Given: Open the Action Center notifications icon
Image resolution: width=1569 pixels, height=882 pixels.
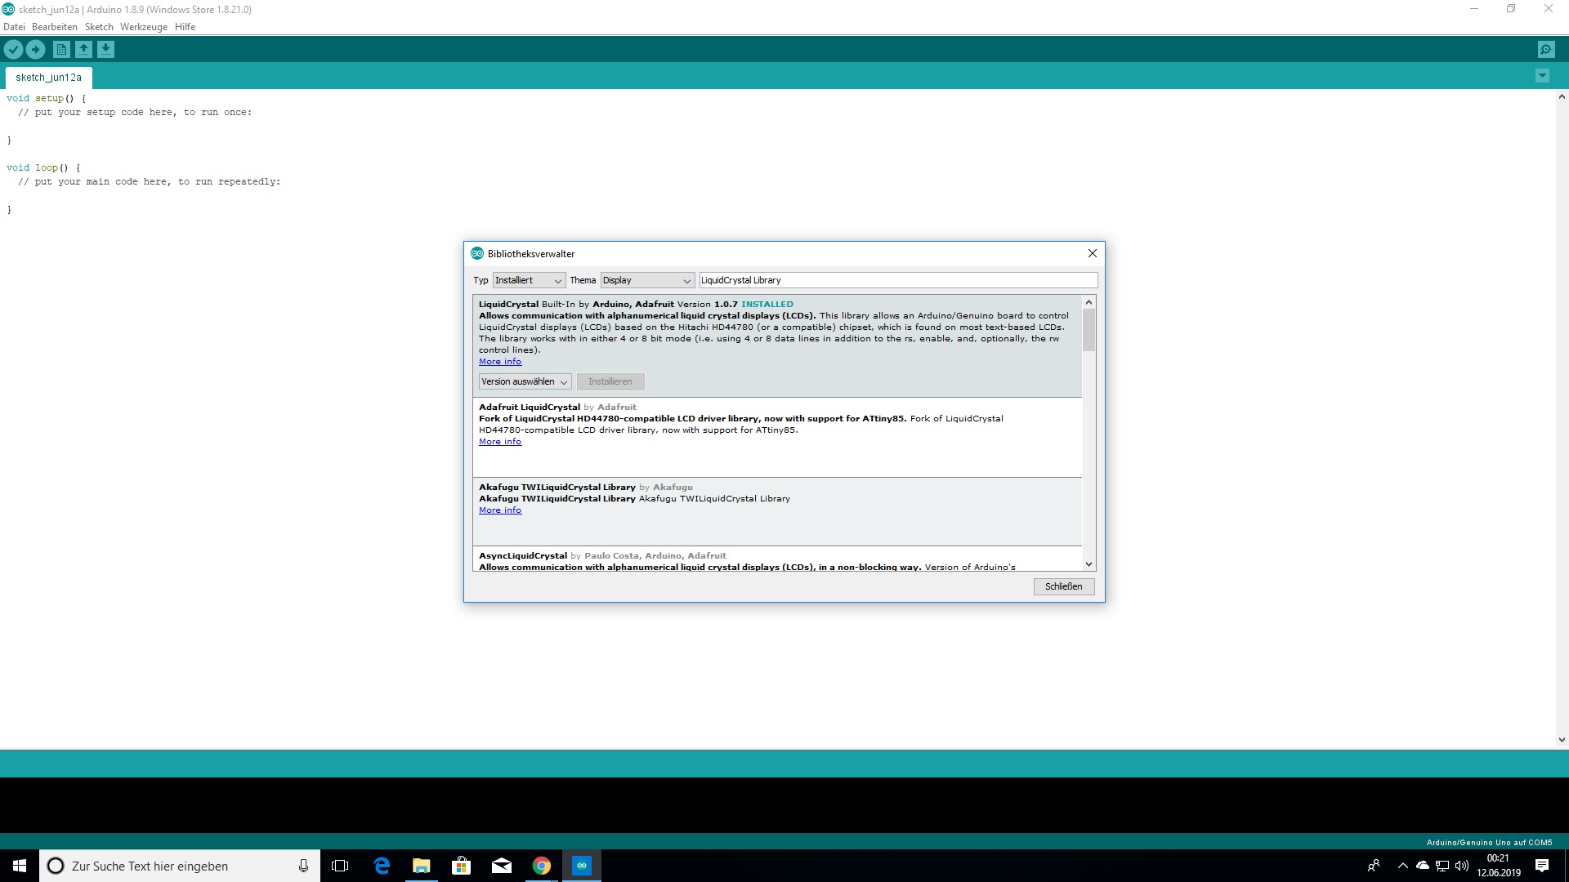Looking at the screenshot, I should [x=1542, y=866].
